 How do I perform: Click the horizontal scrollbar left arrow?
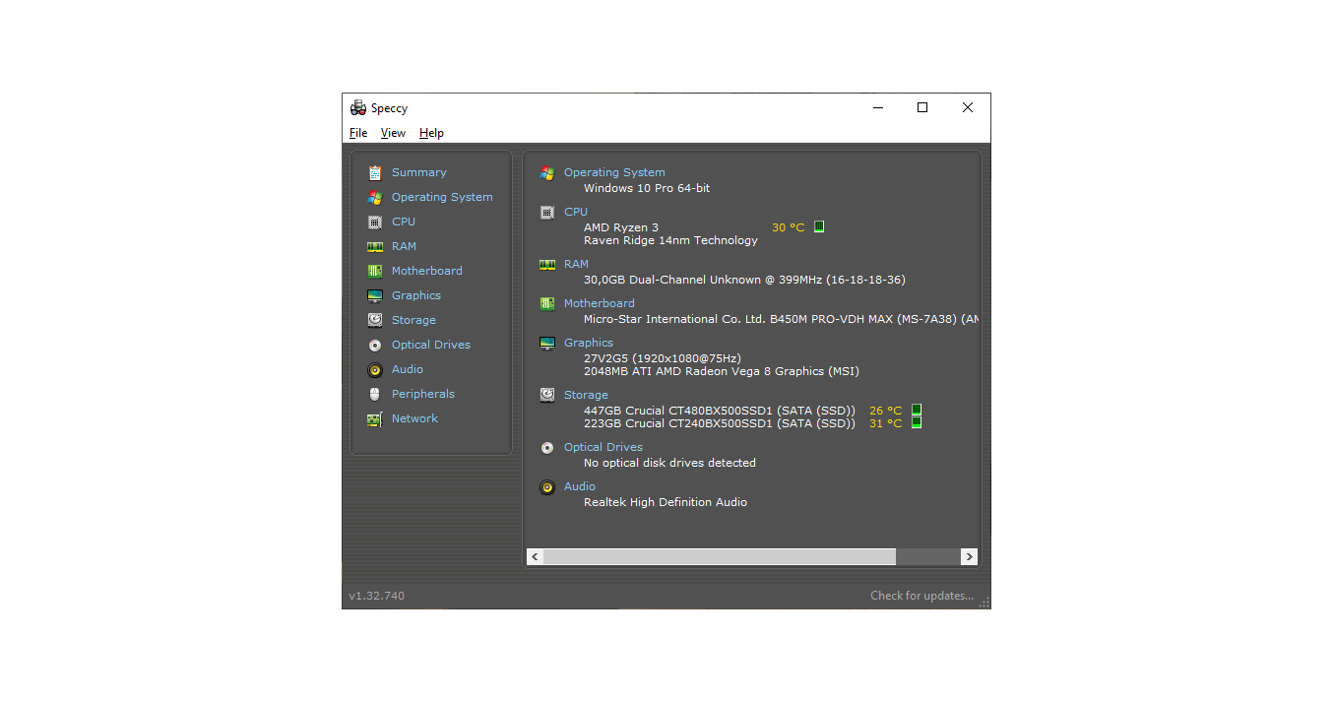[536, 557]
